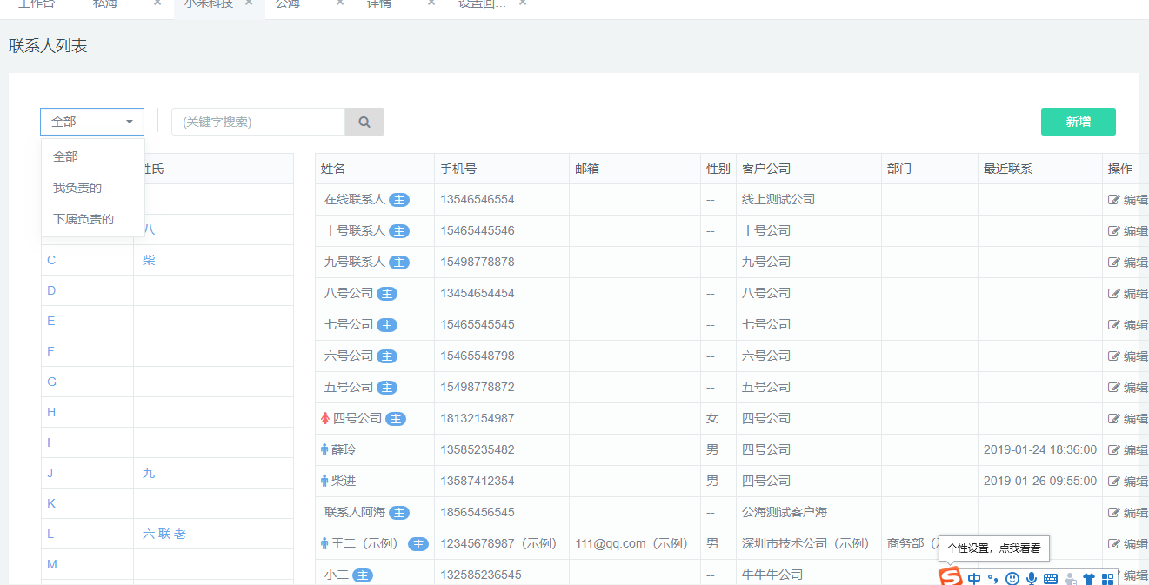The image size is (1149, 585).
Task: Click the blue male icon beside 薛玲
Action: (x=324, y=449)
